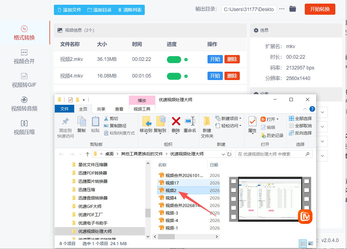
Task: Click 删除 for 视频2.mkv
Action: coord(232,59)
